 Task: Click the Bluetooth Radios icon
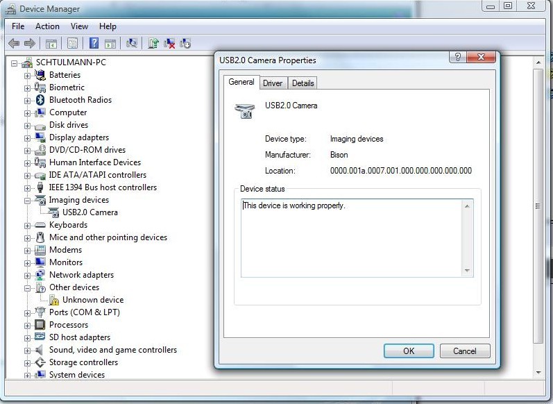coord(40,100)
